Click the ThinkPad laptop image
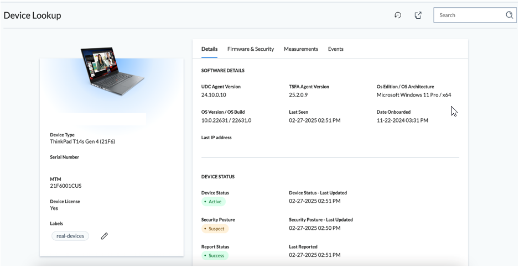 (112, 71)
